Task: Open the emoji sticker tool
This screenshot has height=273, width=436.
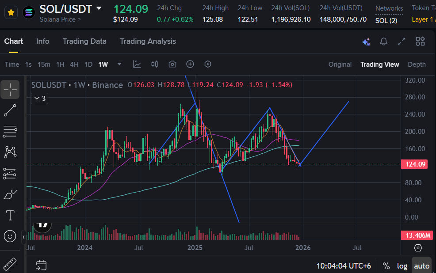Action: (x=10, y=236)
